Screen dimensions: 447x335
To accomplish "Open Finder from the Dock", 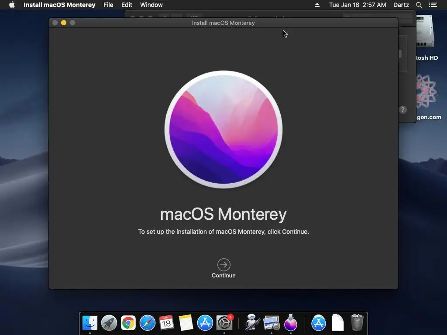I will (x=90, y=323).
